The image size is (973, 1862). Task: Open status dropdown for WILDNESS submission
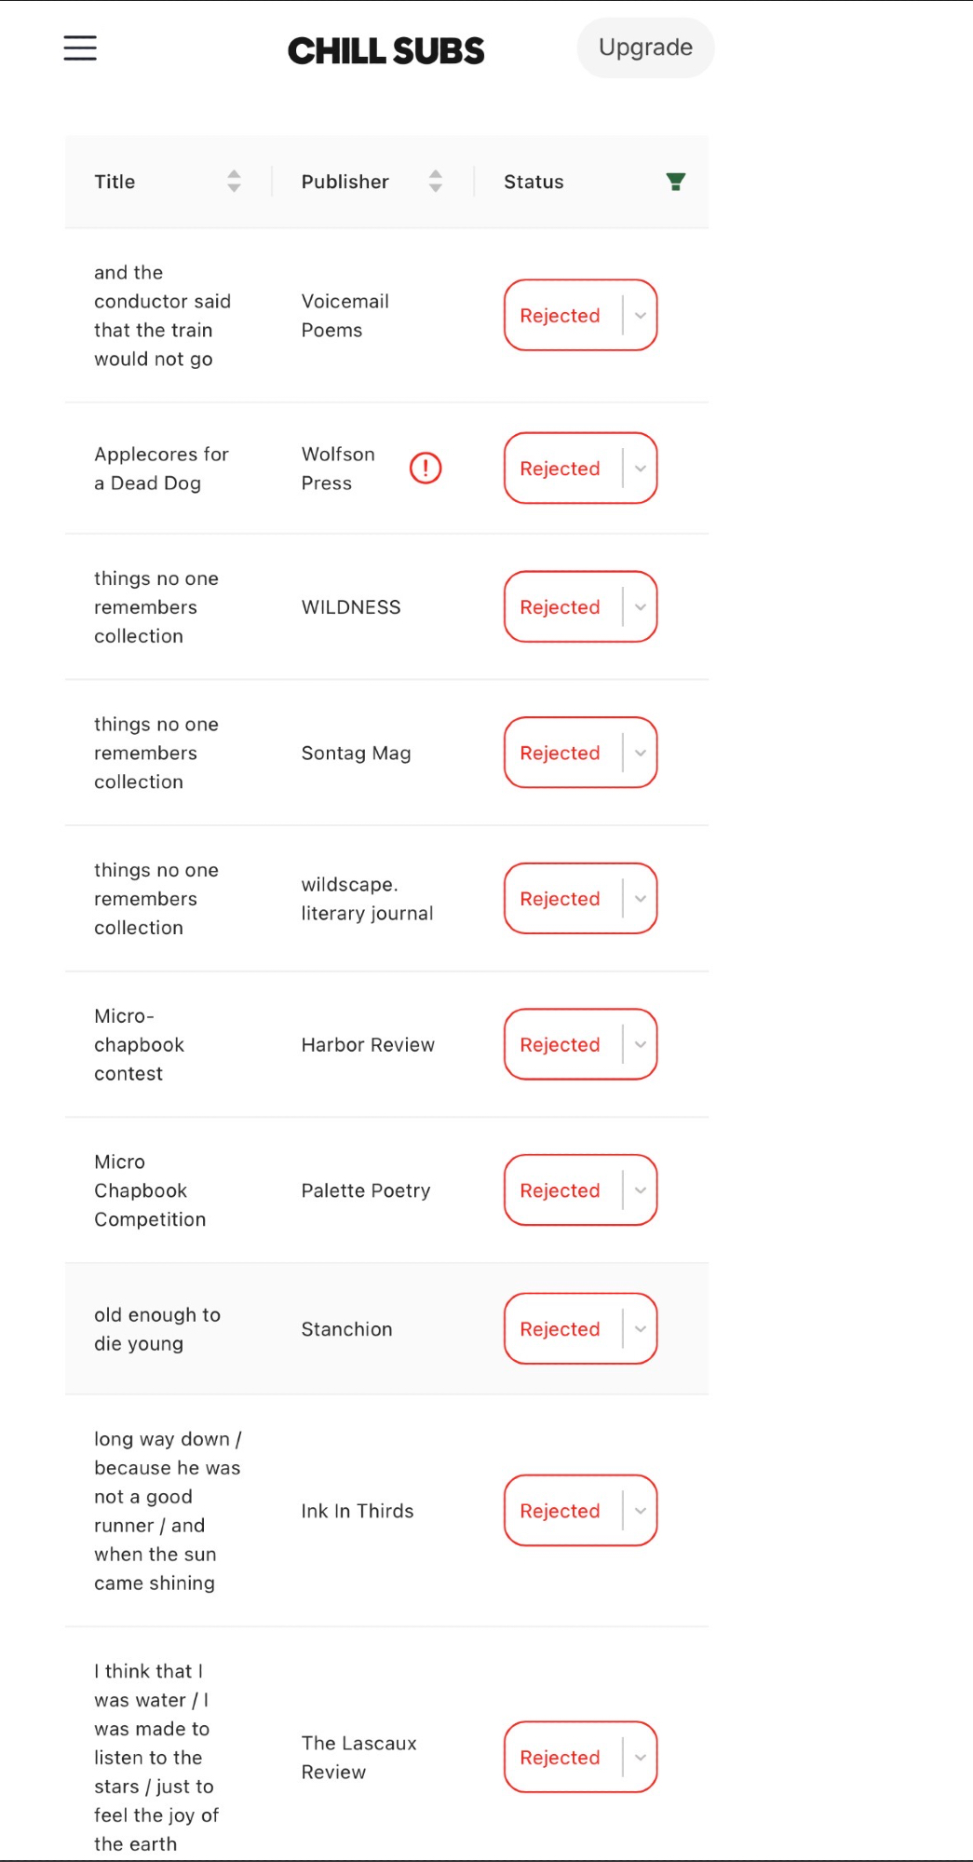(641, 607)
